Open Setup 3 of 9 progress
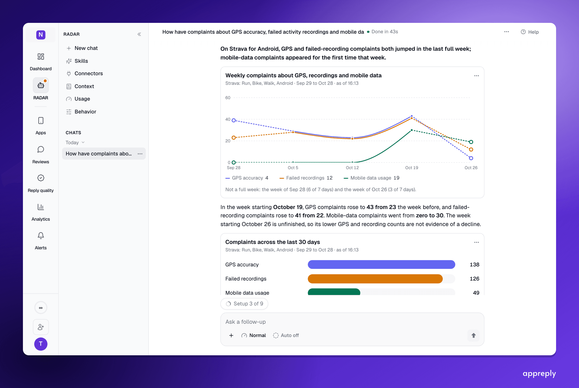Viewport: 579px width, 388px height. [244, 304]
